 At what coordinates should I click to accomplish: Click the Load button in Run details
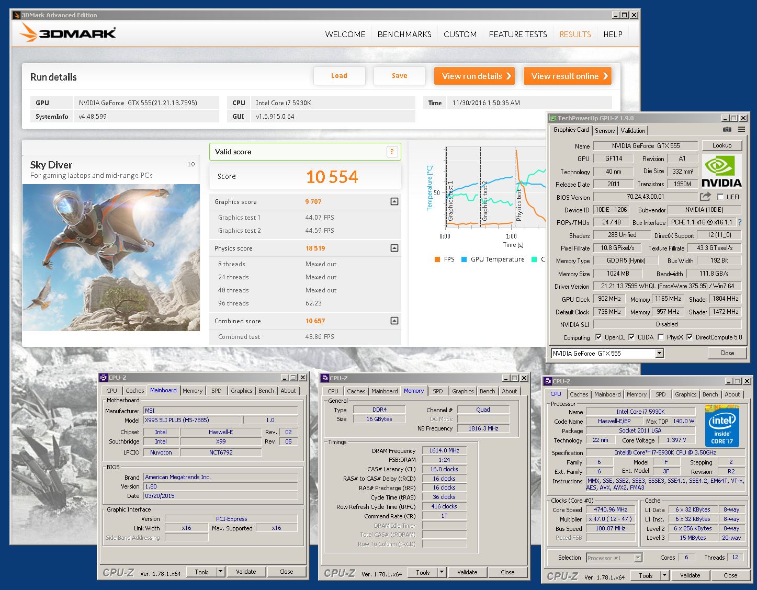(x=339, y=76)
